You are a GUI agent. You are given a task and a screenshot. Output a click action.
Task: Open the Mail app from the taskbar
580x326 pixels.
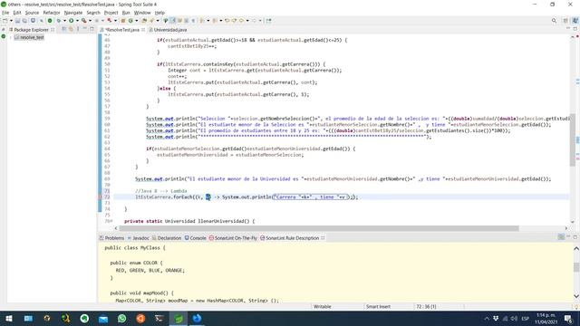[103, 318]
